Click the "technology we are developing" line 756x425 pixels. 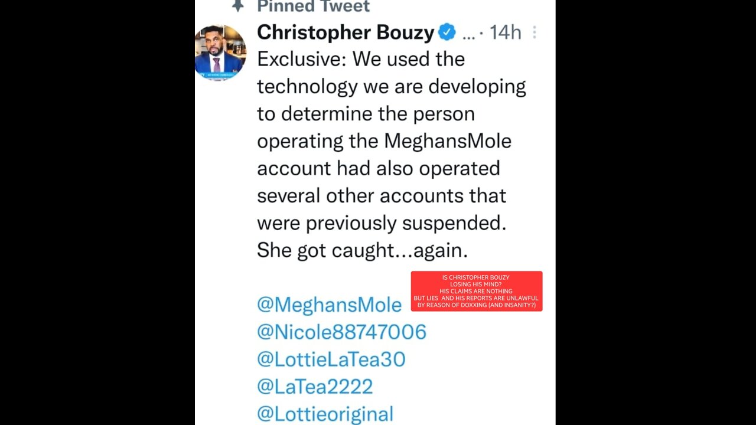point(391,87)
